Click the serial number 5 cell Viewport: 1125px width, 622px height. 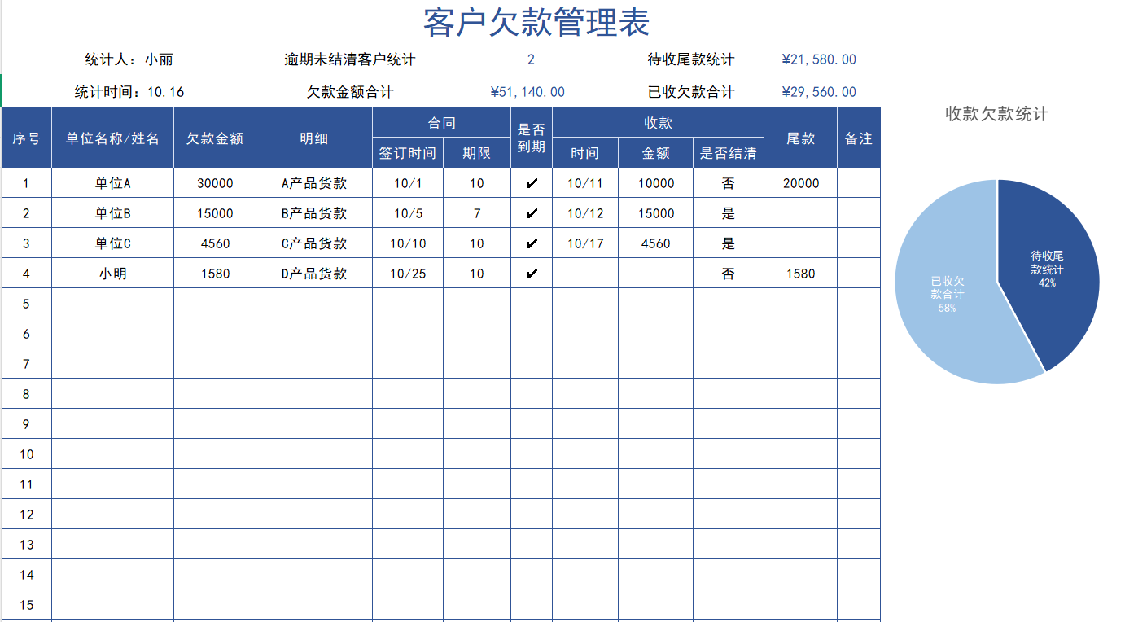coord(26,304)
